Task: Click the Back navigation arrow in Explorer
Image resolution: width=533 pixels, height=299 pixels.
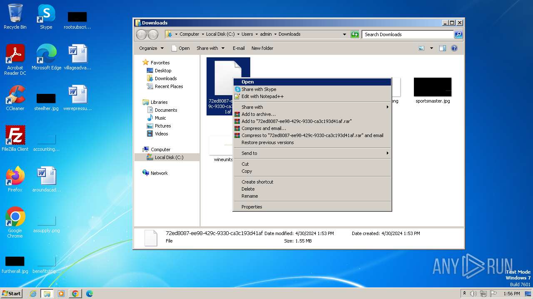Action: (142, 34)
